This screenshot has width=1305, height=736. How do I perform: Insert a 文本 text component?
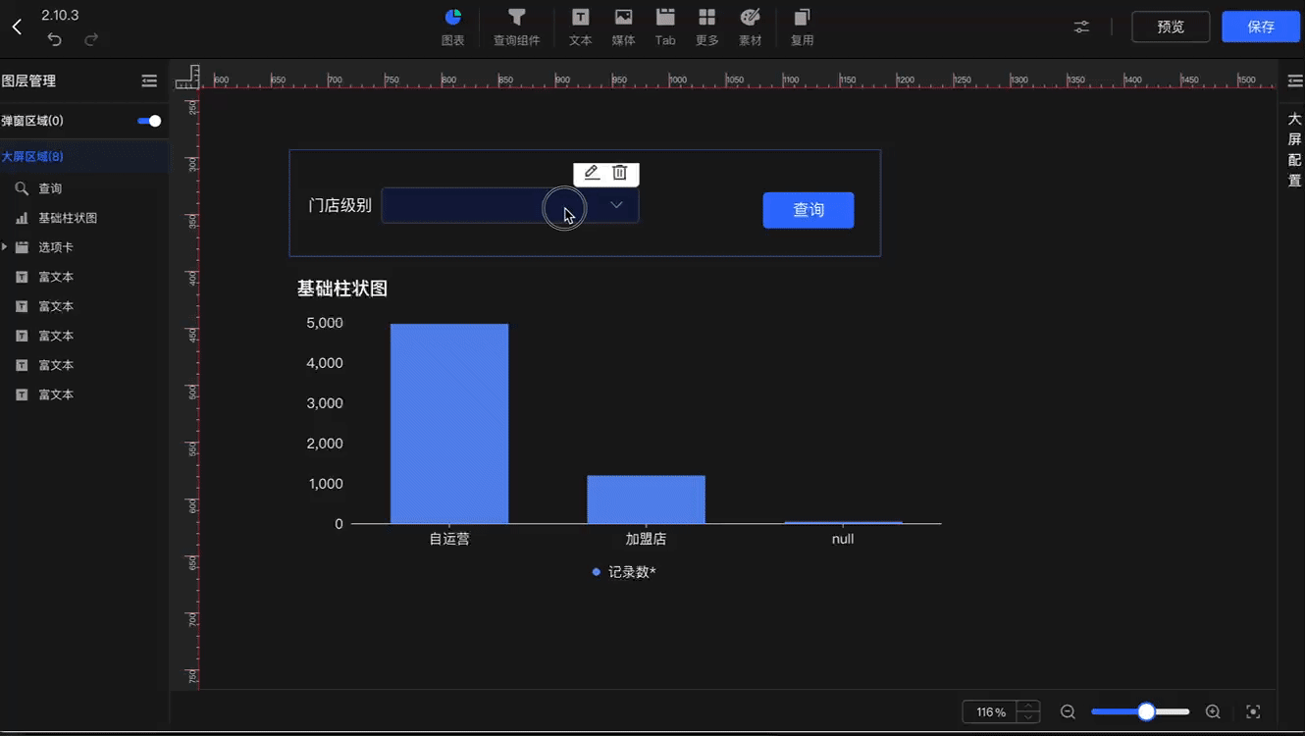click(581, 27)
